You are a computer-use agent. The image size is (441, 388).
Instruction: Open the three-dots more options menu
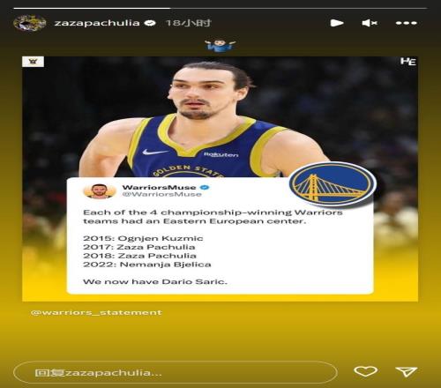tap(407, 23)
